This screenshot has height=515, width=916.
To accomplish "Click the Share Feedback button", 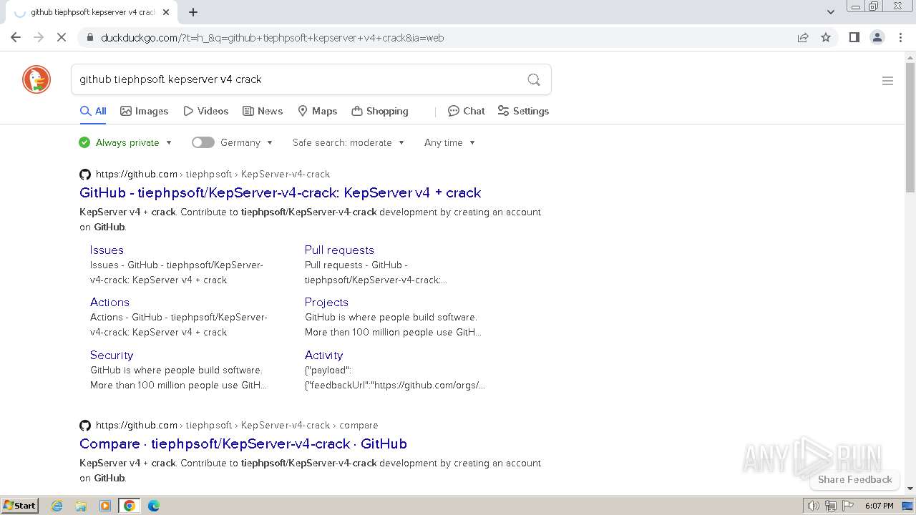I will [854, 479].
